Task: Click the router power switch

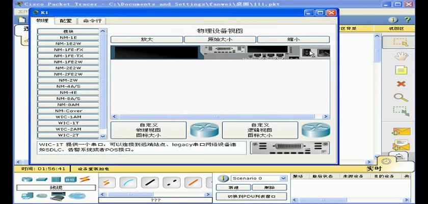Action: click(x=307, y=52)
